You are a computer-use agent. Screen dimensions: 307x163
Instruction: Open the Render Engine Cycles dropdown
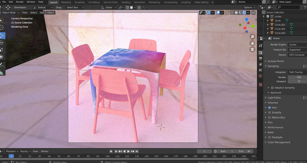297,45
